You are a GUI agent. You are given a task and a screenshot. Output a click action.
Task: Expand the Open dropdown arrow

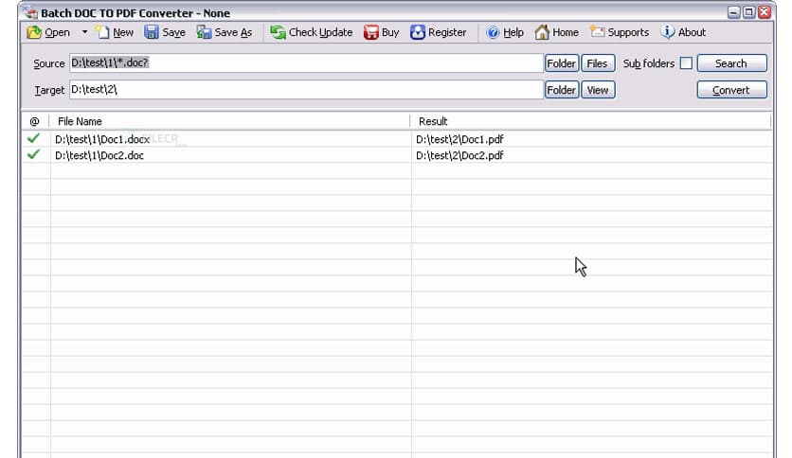[84, 32]
